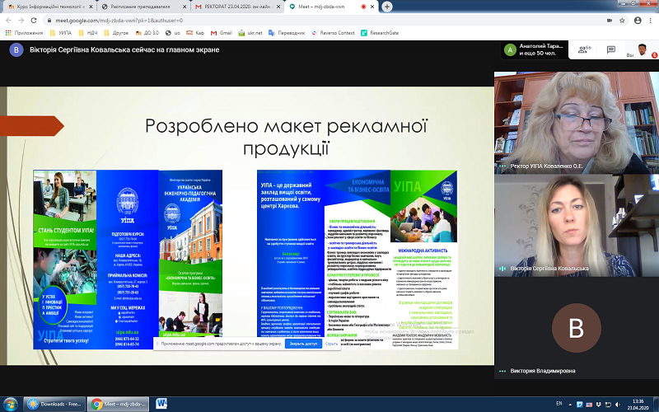659x412 pixels.
Task: Open the Meet people list icon
Action: [584, 49]
